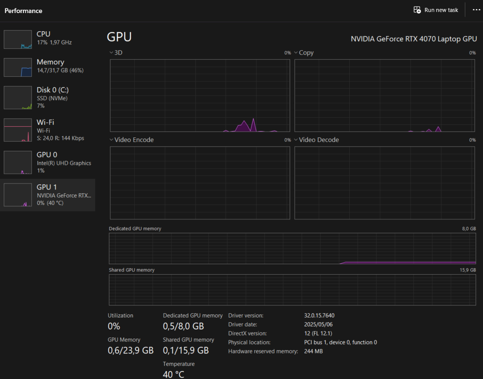Select the GPU 1 NVIDIA graph thumbnail

click(18, 195)
